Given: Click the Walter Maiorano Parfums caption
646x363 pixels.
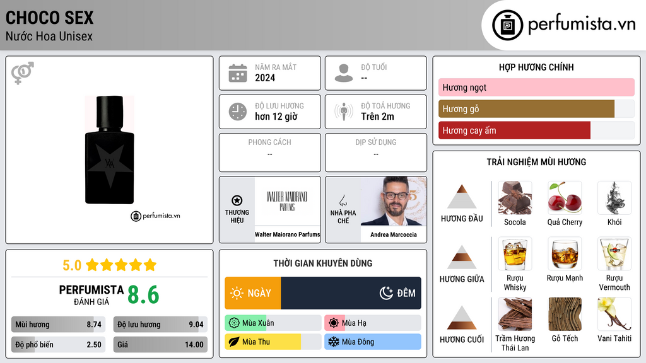Looking at the screenshot, I should [287, 234].
